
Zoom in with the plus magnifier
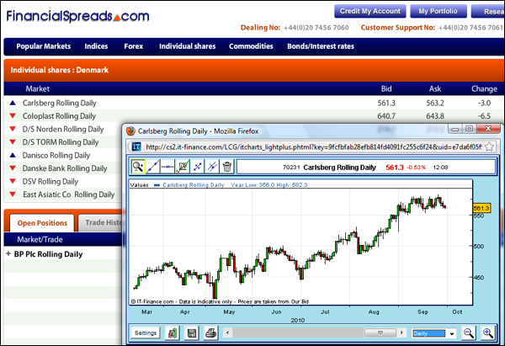(488, 333)
